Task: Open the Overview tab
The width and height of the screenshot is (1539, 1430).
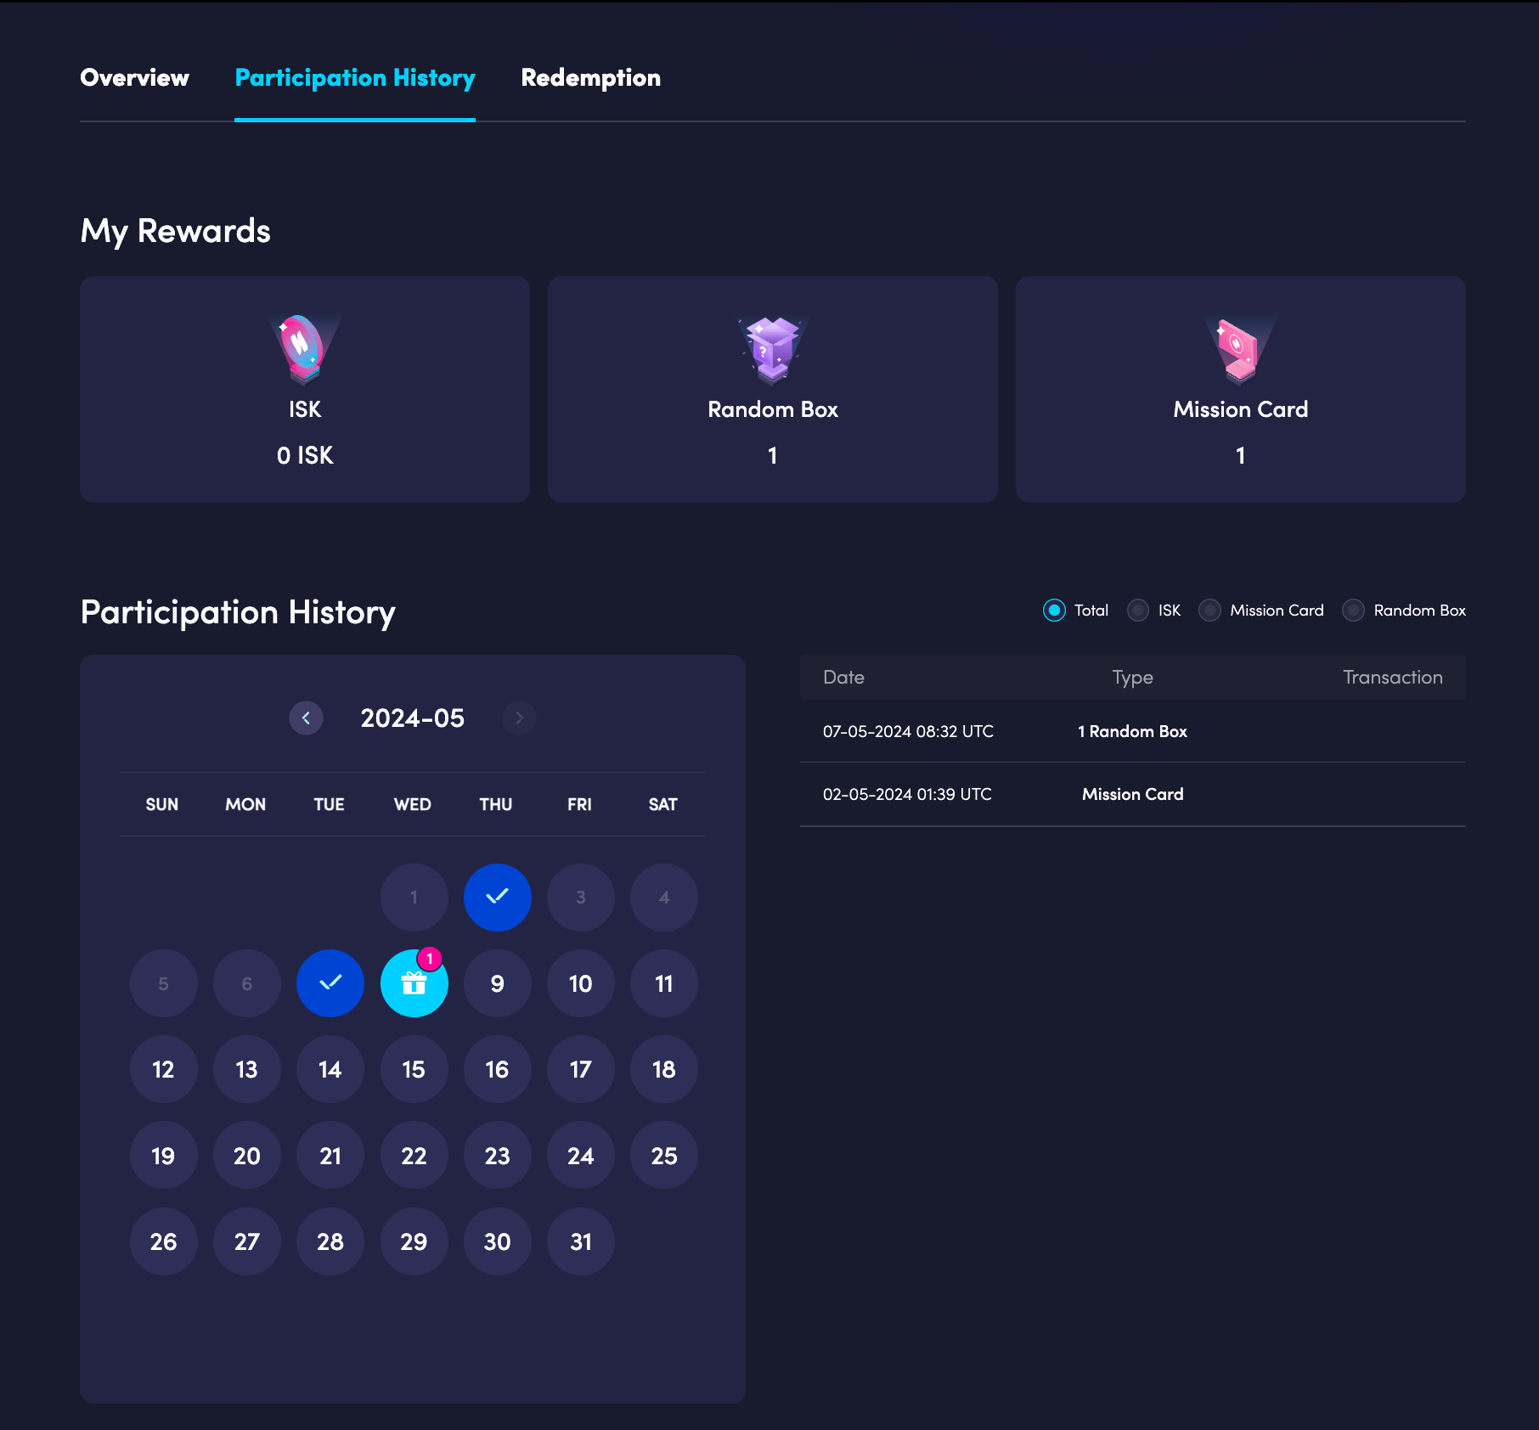Action: (x=135, y=77)
